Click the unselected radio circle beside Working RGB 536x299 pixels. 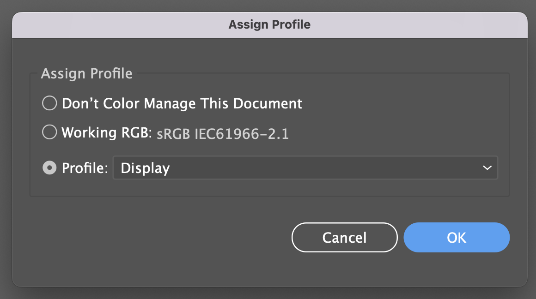[49, 132]
